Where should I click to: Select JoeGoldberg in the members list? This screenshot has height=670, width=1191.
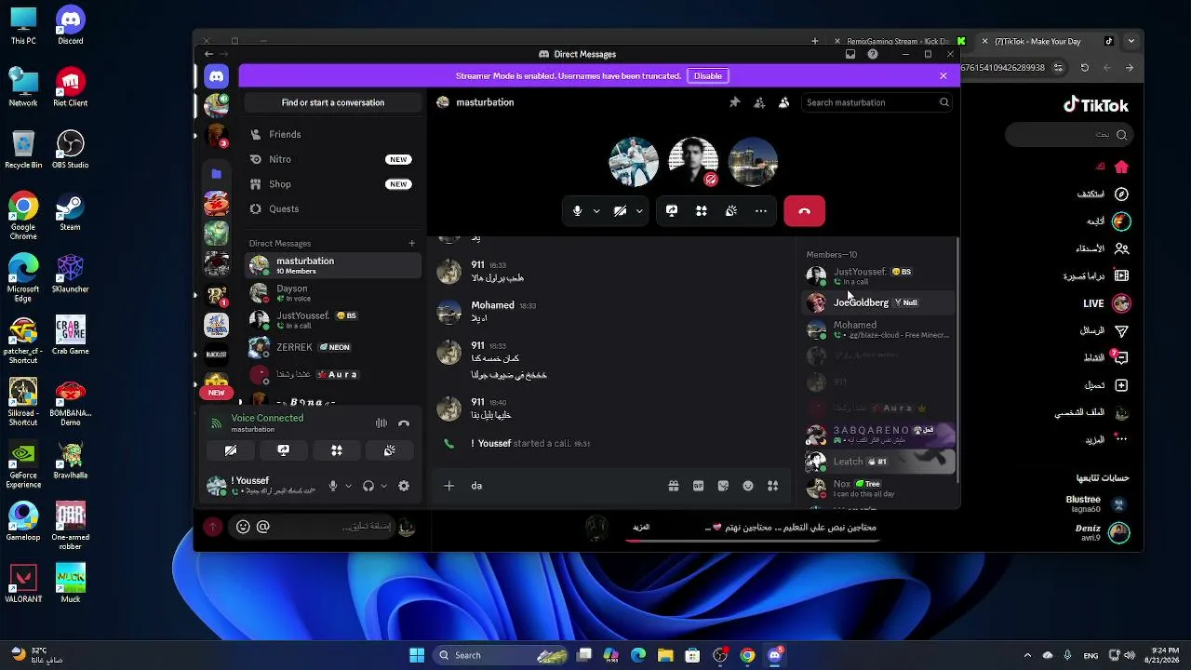(x=879, y=302)
